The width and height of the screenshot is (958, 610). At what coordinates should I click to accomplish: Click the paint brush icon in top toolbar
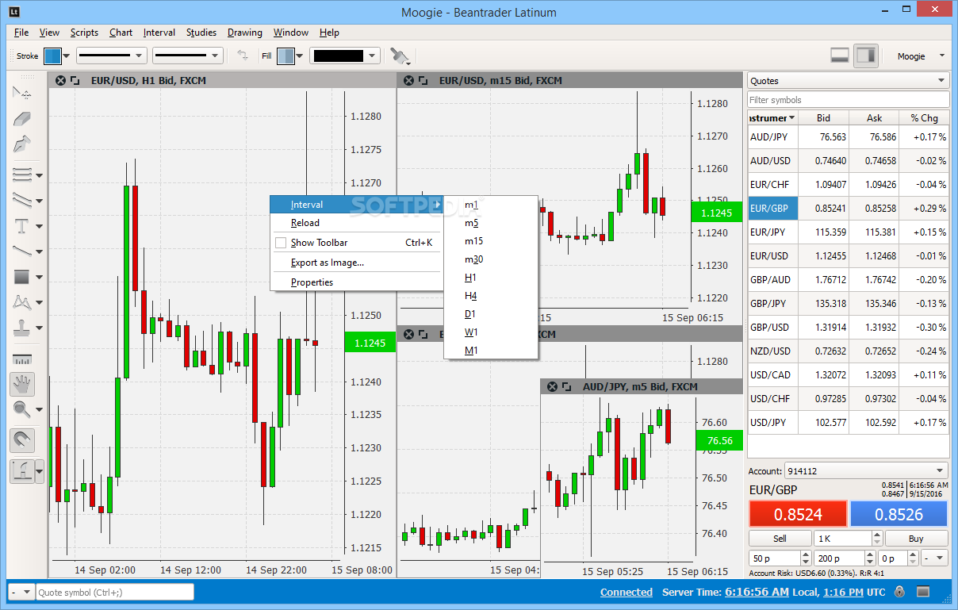pyautogui.click(x=400, y=56)
